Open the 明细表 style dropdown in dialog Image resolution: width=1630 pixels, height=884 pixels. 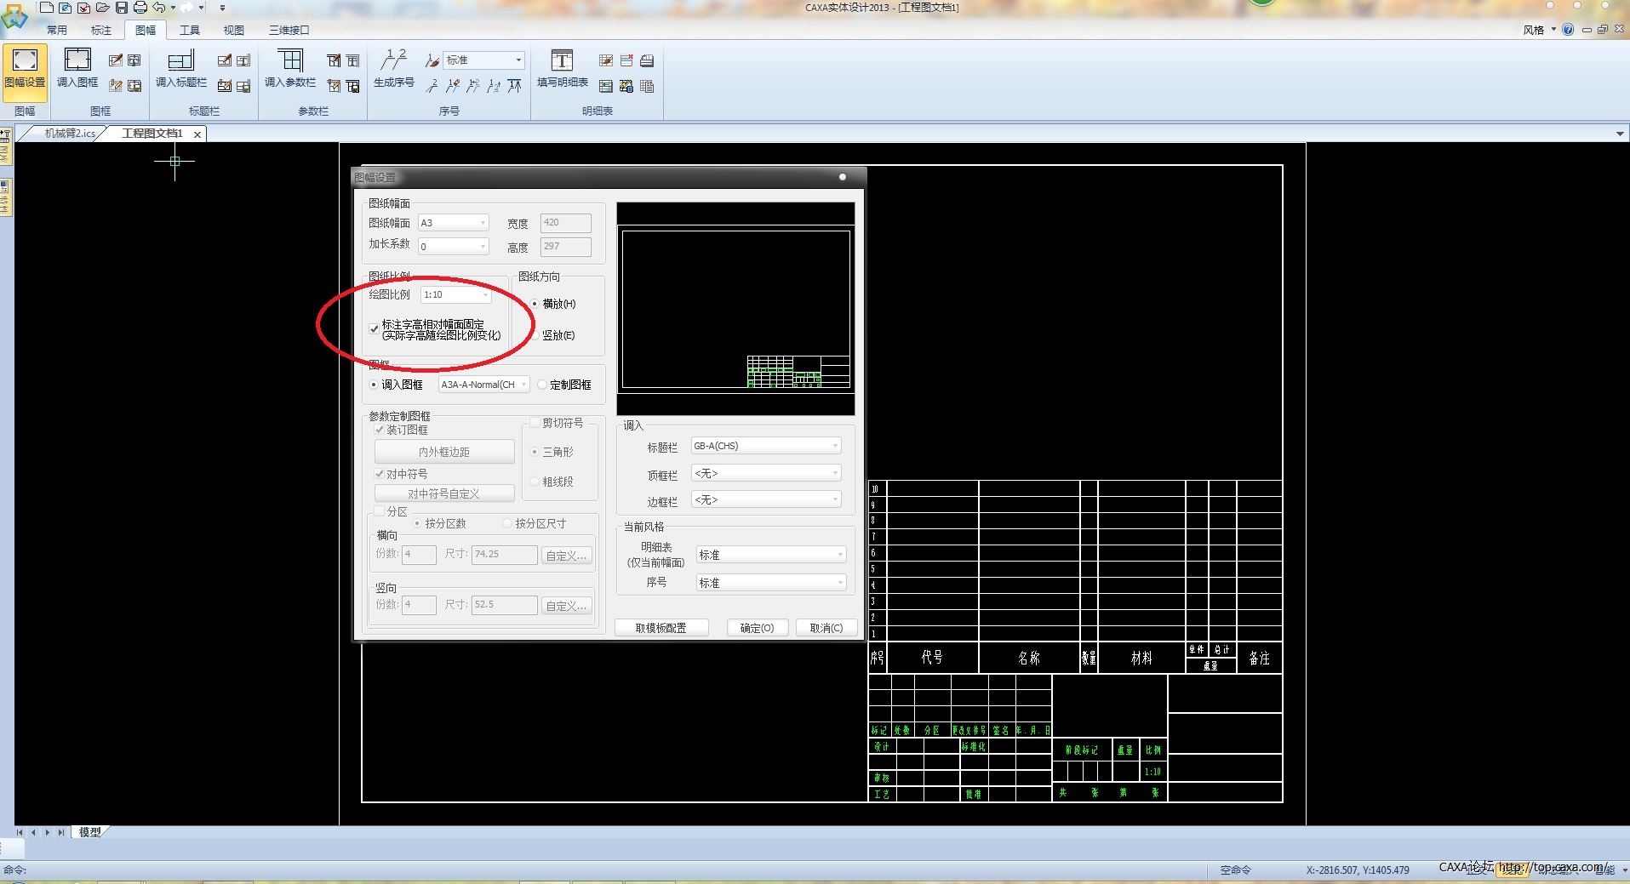click(x=771, y=555)
